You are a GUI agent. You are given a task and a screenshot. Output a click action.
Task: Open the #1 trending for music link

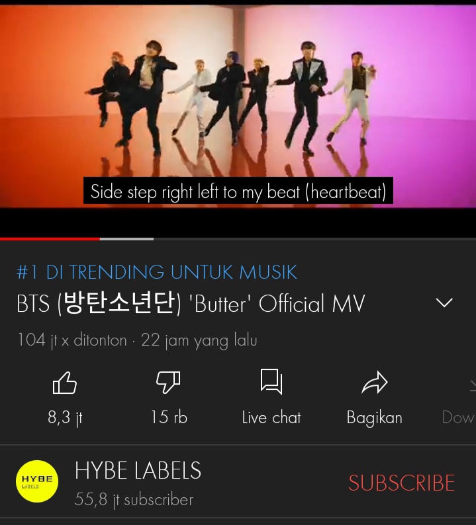[157, 271]
